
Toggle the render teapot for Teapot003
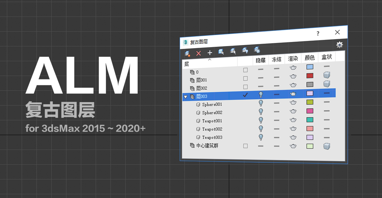(293, 137)
